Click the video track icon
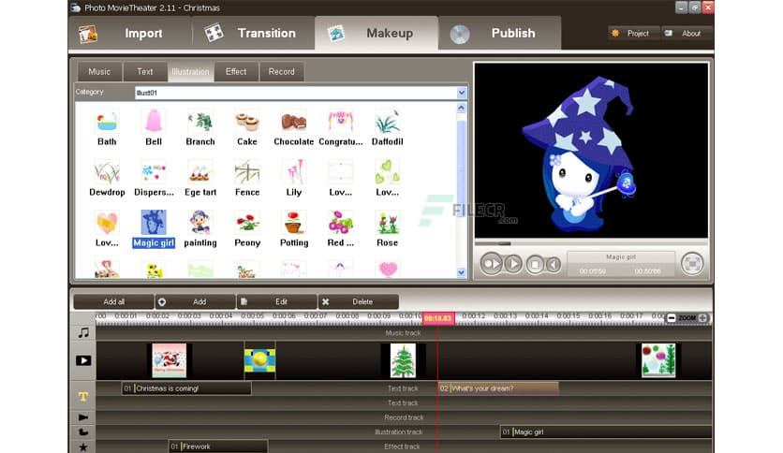This screenshot has height=453, width=783. pyautogui.click(x=83, y=360)
